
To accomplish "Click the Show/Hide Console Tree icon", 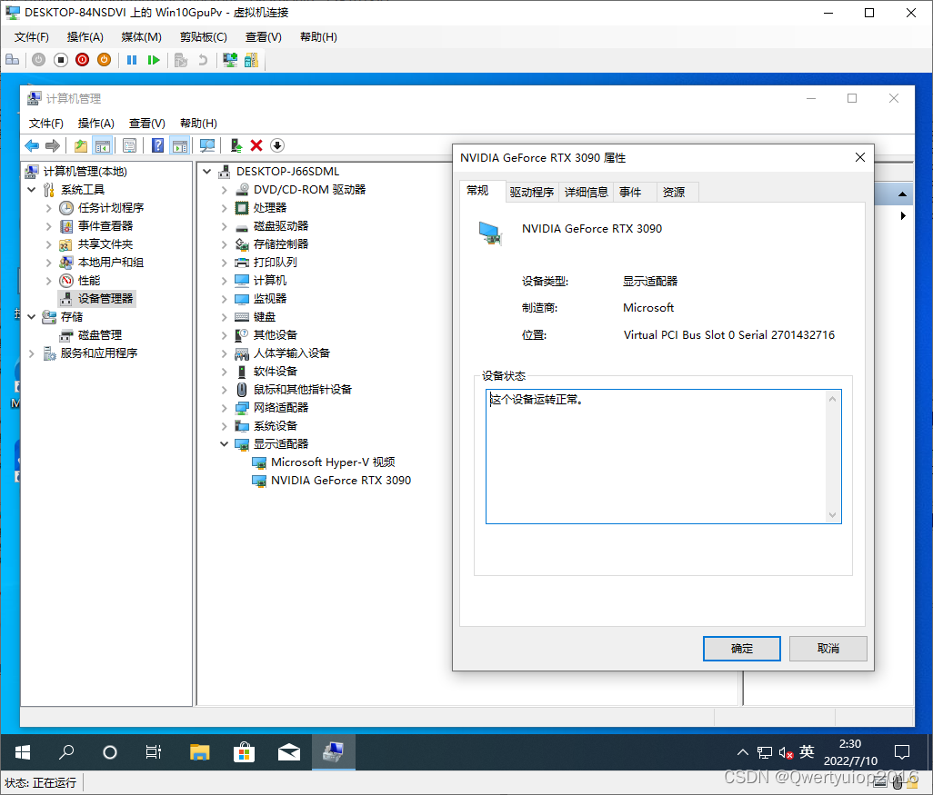I will 103,145.
